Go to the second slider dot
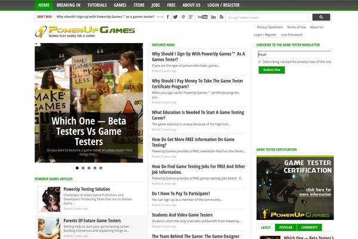Viewport: 358px width, 239px height. click(x=83, y=168)
